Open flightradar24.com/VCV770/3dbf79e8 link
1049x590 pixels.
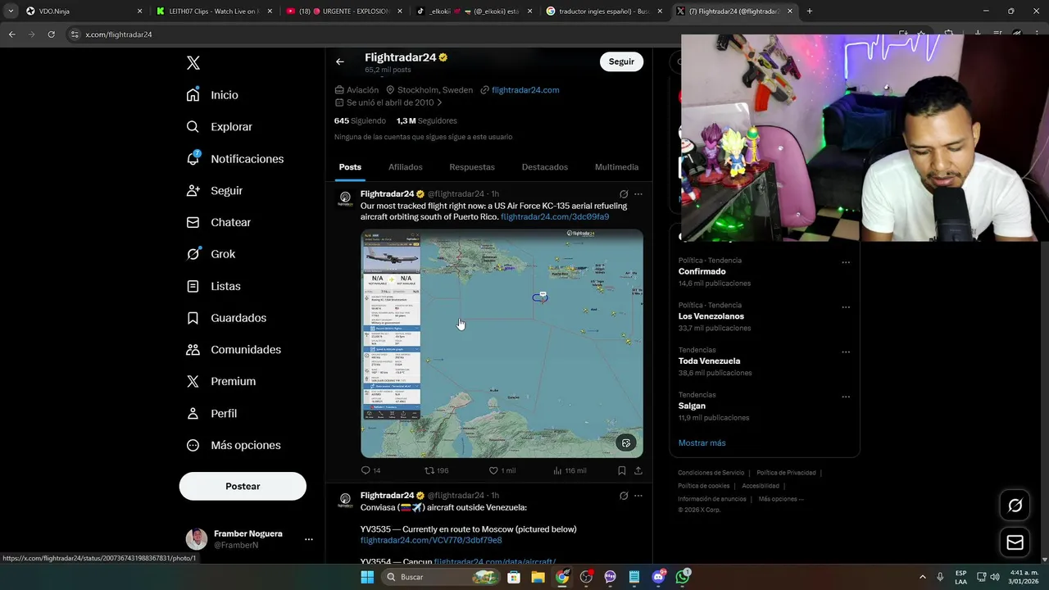pyautogui.click(x=431, y=541)
